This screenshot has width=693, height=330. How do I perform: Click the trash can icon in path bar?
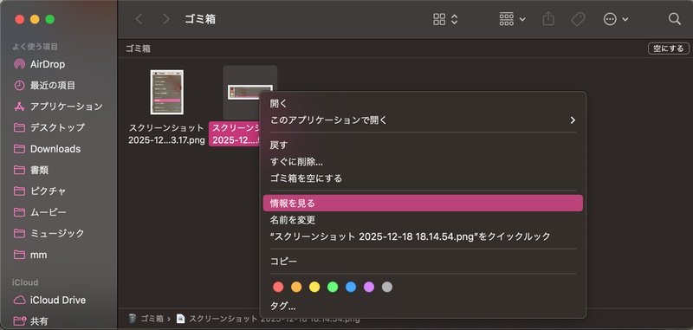click(x=133, y=318)
